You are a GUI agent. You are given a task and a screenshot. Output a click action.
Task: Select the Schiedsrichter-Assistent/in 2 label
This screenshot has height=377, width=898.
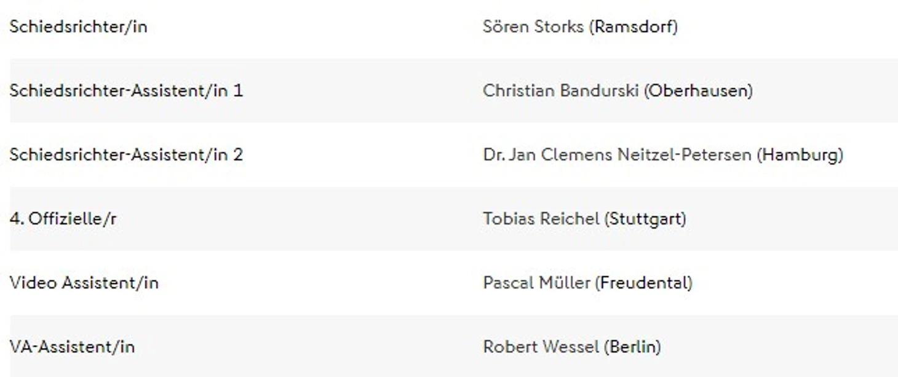click(126, 154)
